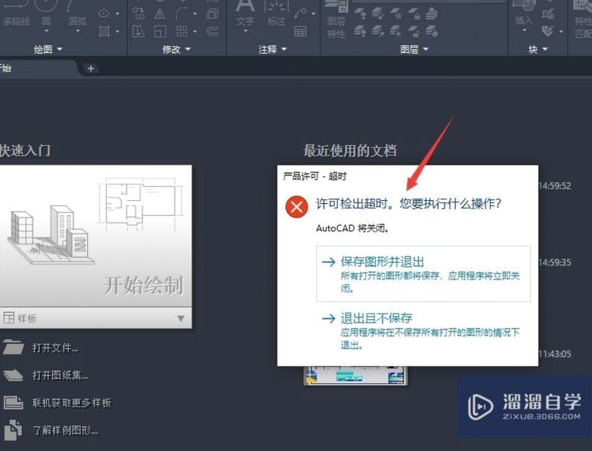Click the Copy tool in Modify panel
The height and width of the screenshot is (451, 592).
point(138,14)
